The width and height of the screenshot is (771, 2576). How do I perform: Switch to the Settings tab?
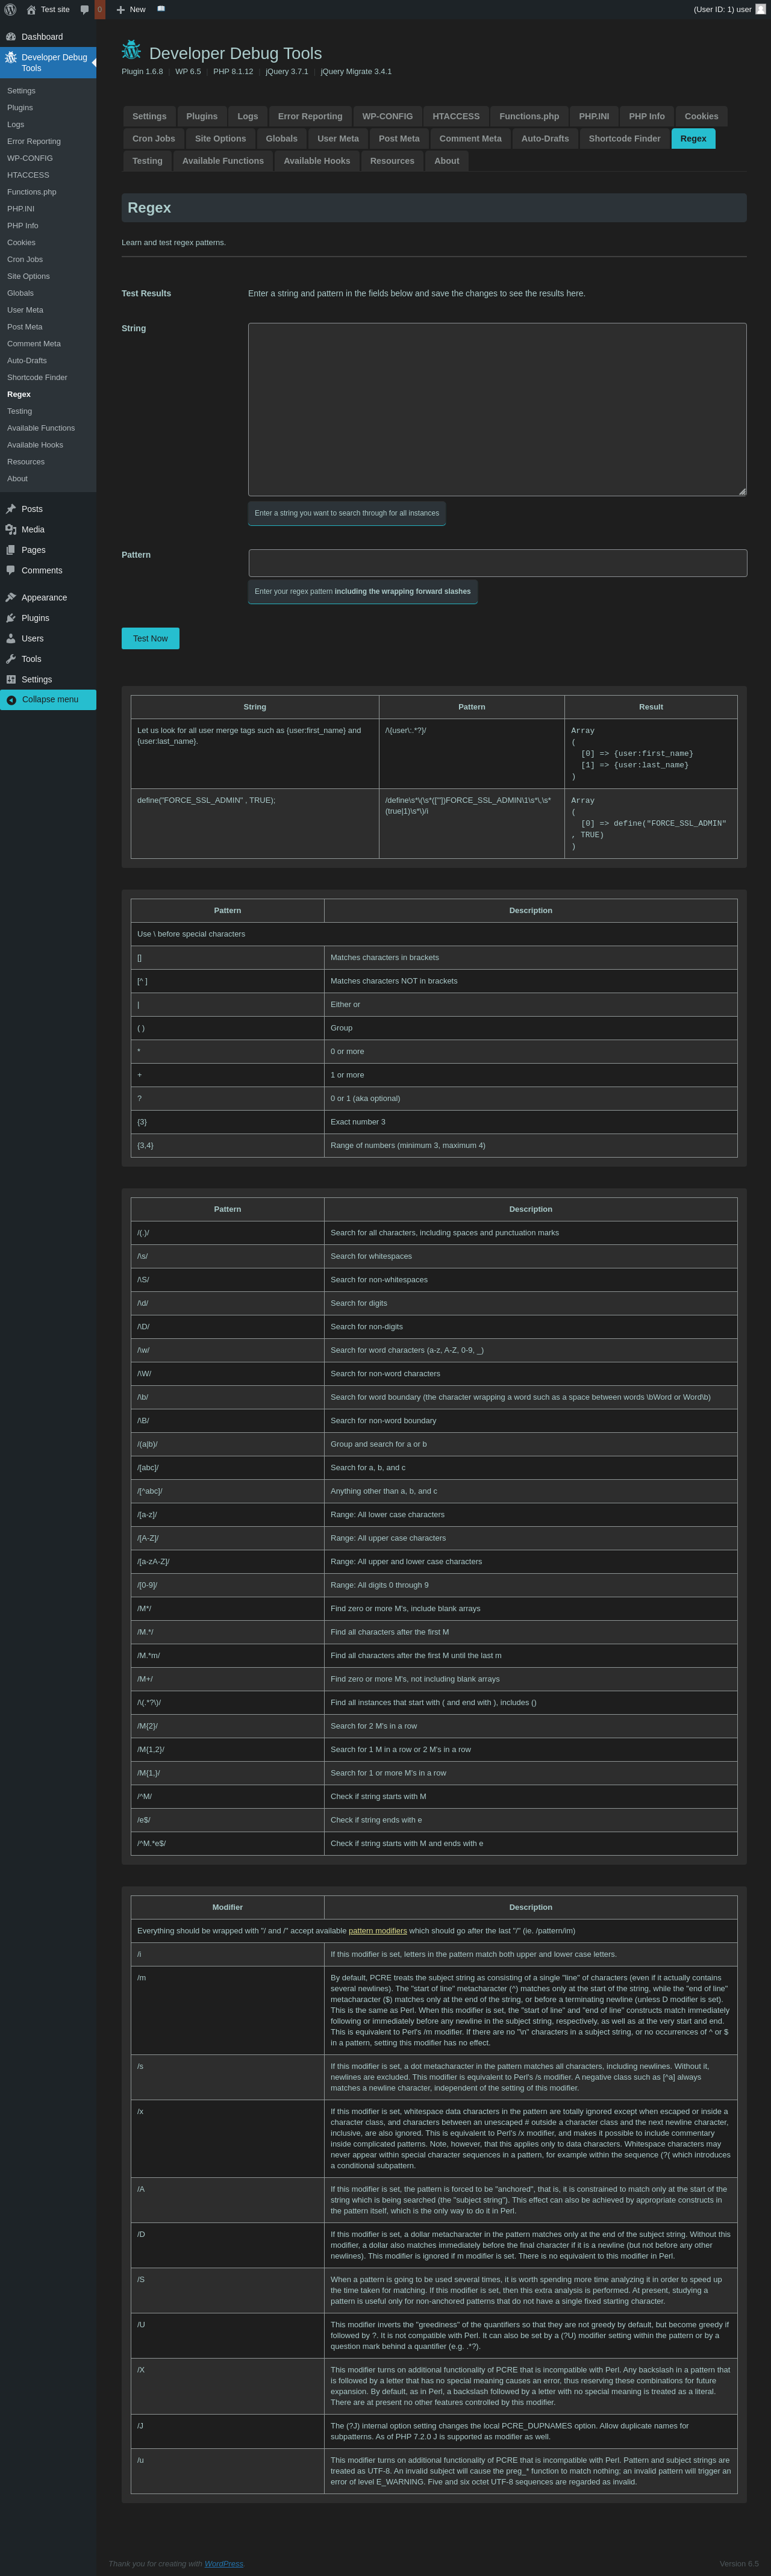coord(150,116)
